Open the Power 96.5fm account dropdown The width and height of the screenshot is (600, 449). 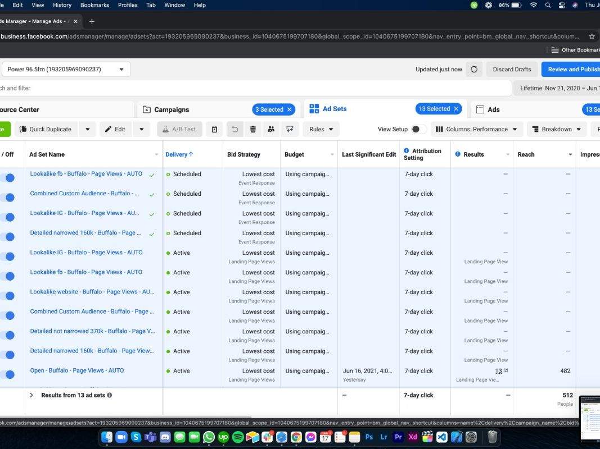66,70
